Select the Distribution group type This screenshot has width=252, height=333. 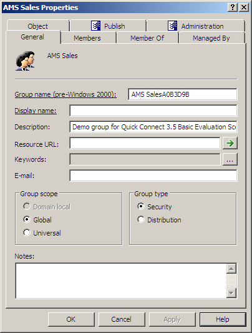pyautogui.click(x=159, y=219)
